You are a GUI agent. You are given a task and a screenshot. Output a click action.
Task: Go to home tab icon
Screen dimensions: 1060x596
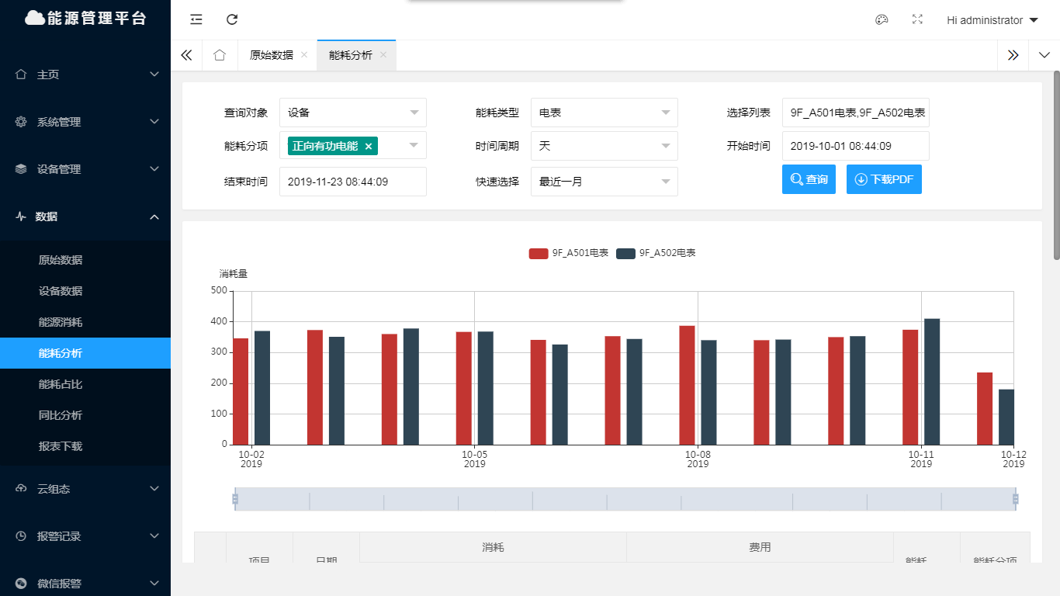point(220,55)
